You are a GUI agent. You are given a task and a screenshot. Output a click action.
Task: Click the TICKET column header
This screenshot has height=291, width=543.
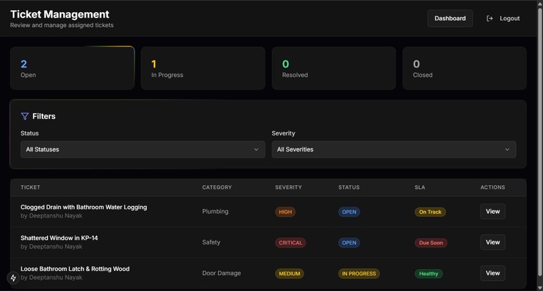pos(30,187)
